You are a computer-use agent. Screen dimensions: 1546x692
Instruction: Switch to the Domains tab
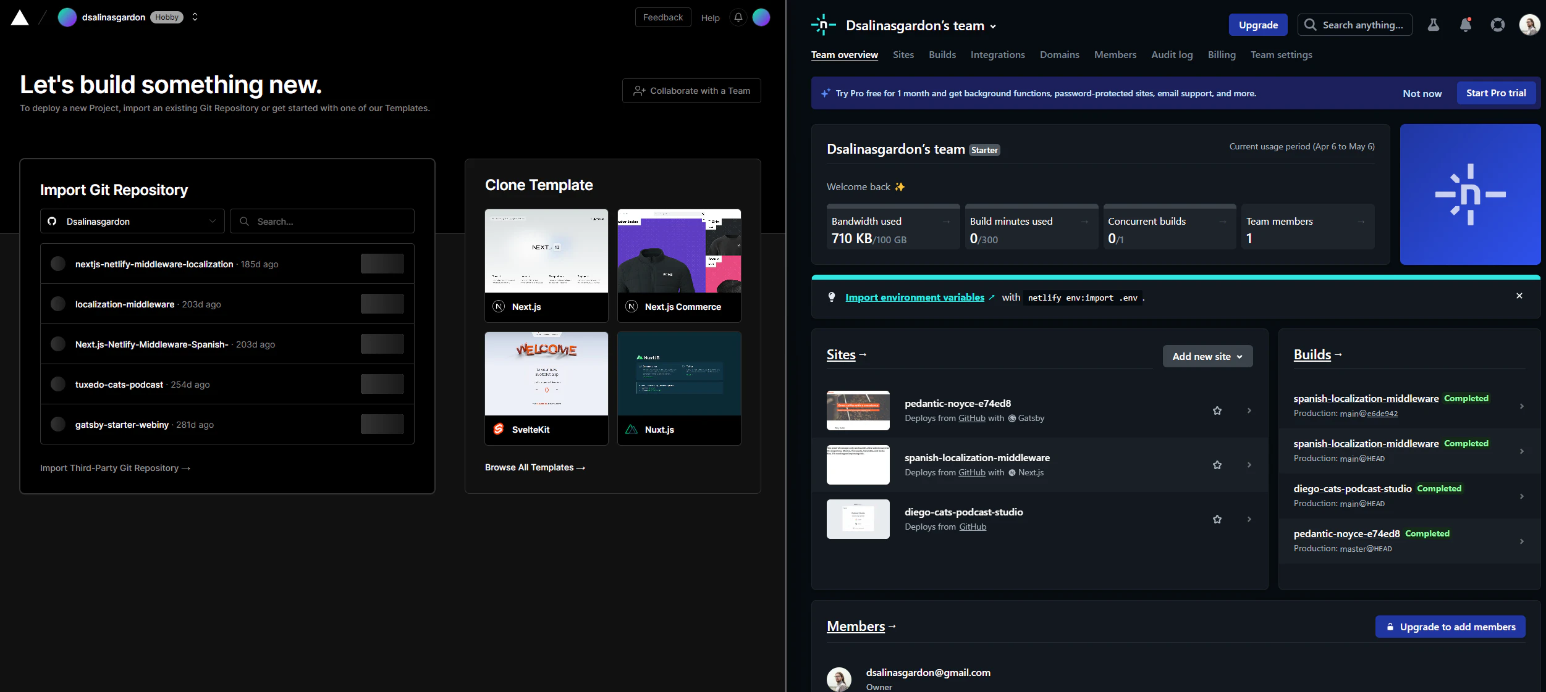[x=1059, y=54]
